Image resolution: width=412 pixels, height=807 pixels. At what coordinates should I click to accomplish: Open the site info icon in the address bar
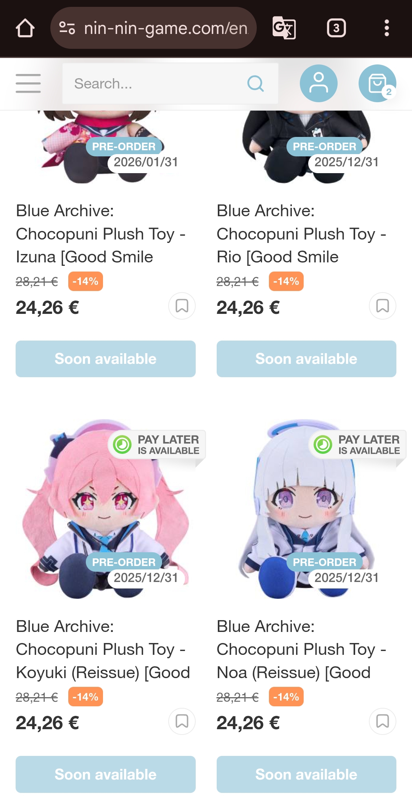[x=67, y=28]
